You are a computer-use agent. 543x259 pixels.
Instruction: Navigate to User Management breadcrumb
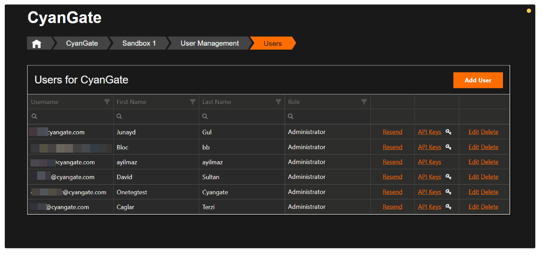[210, 43]
